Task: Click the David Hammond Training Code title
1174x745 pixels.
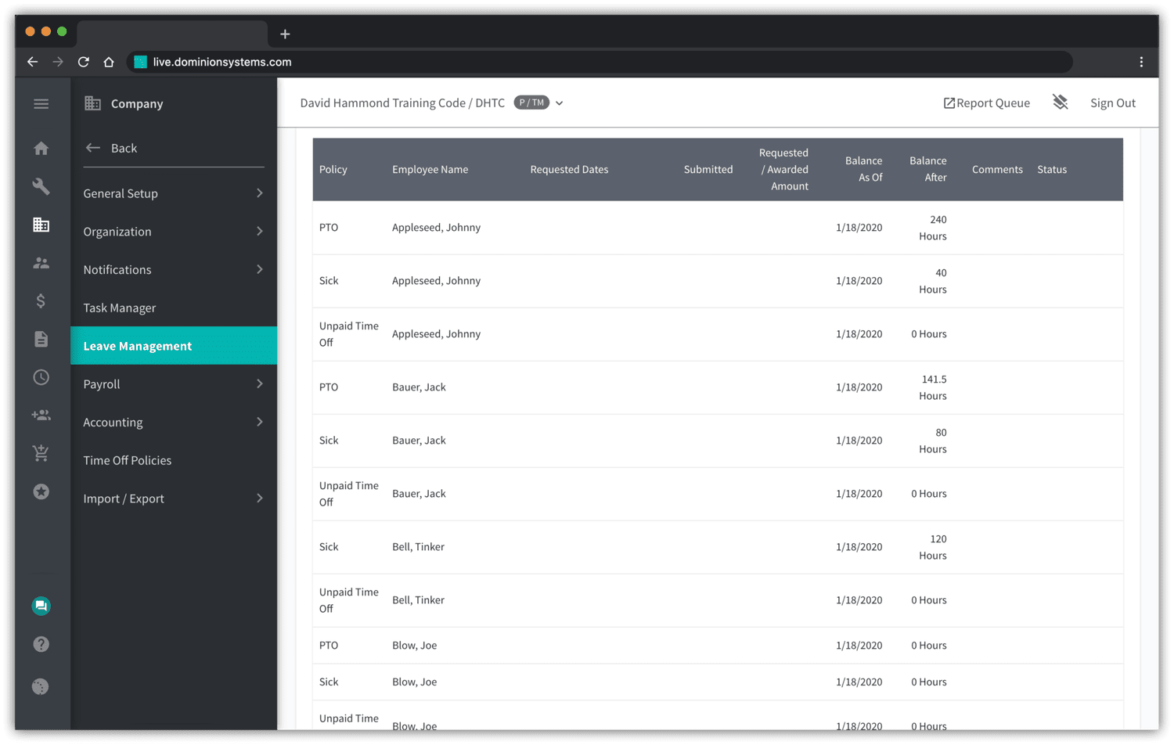Action: click(x=402, y=103)
